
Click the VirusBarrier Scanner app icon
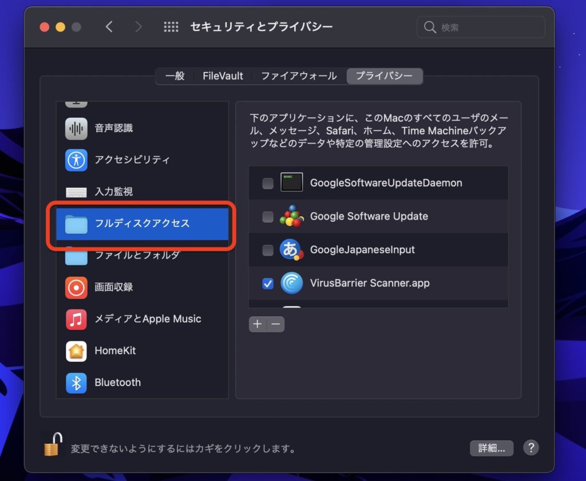point(291,283)
